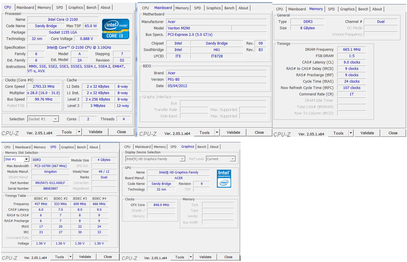Click the Core Voltage value 0.888 V
Viewport: 407px width, 262px height.
click(86, 39)
